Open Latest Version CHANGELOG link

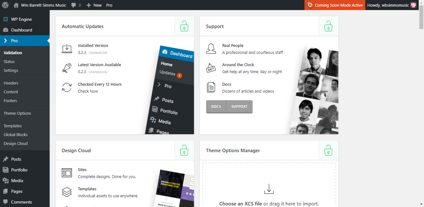98,72
